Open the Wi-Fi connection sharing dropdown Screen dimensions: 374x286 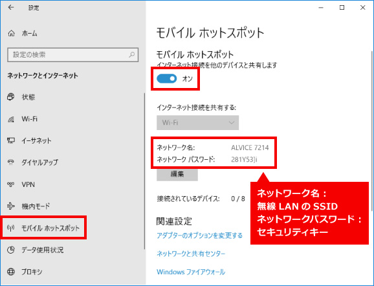click(197, 122)
